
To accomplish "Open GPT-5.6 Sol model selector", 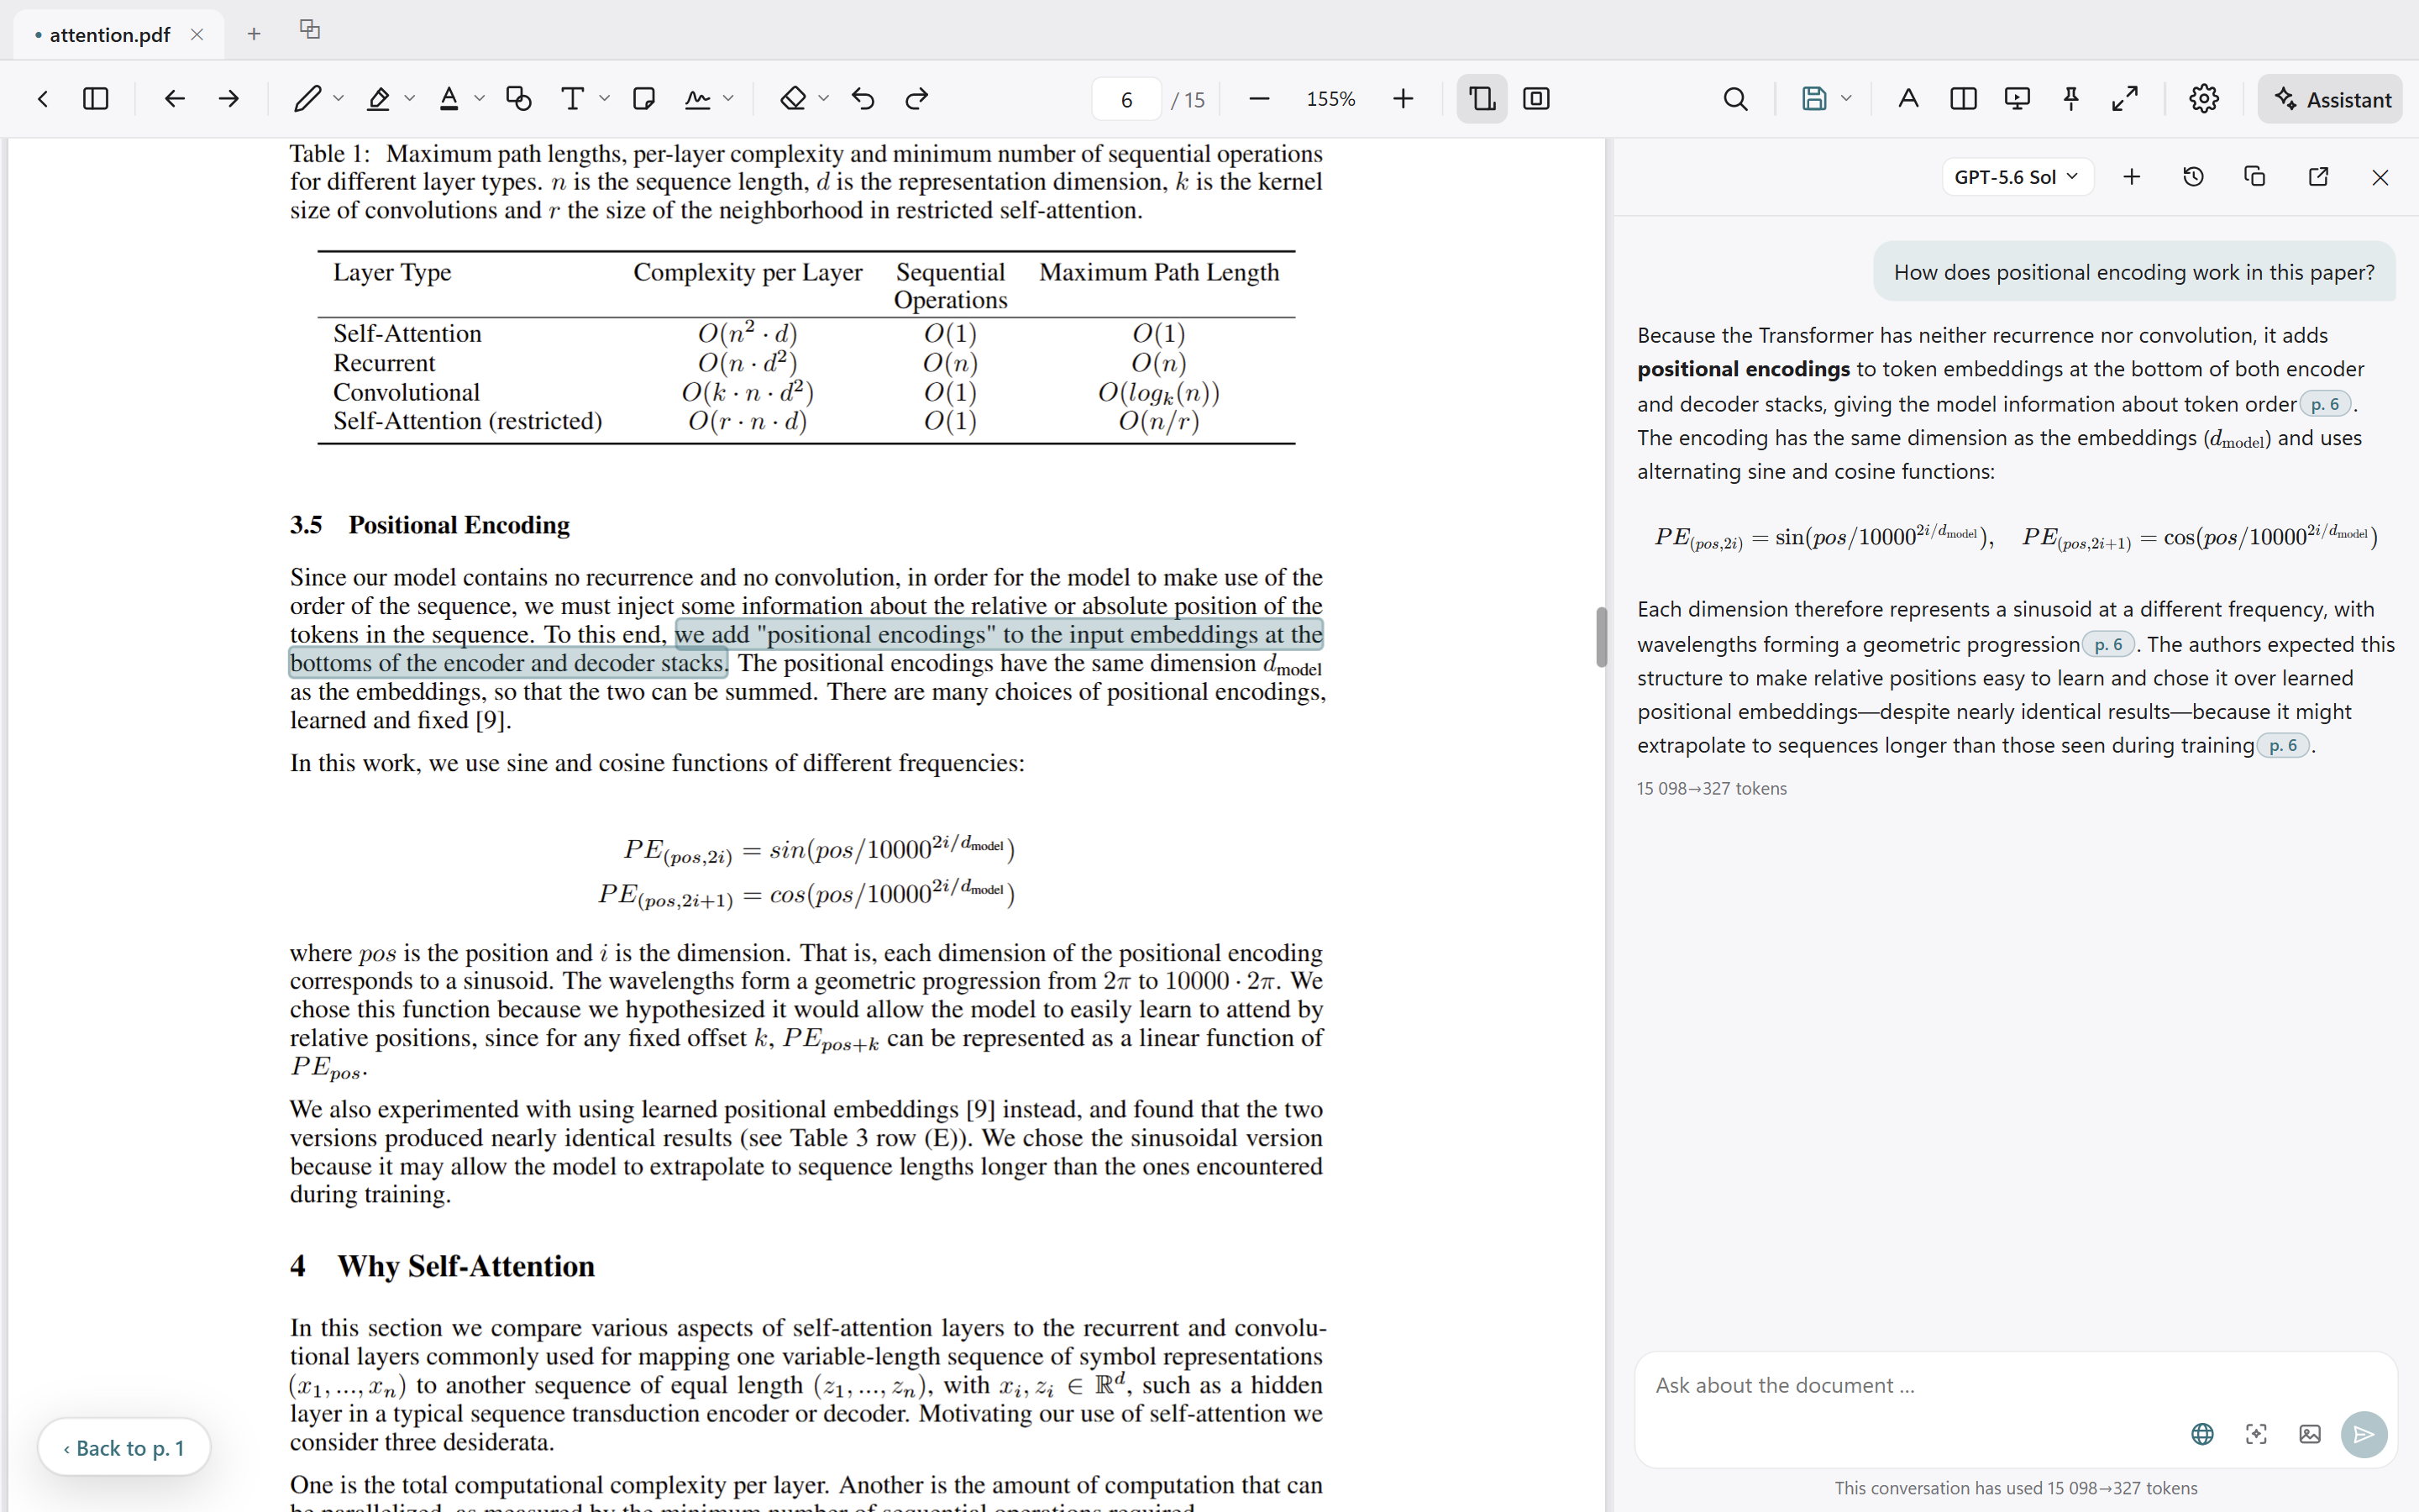I will coord(2018,177).
